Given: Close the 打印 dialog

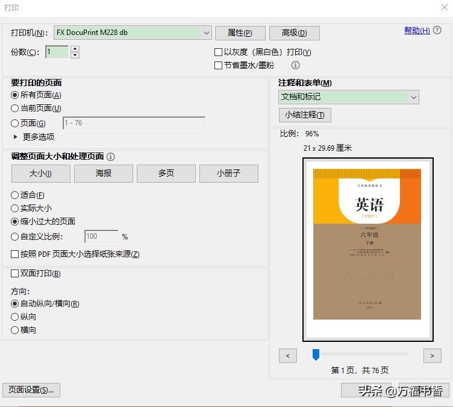Looking at the screenshot, I should [x=445, y=7].
